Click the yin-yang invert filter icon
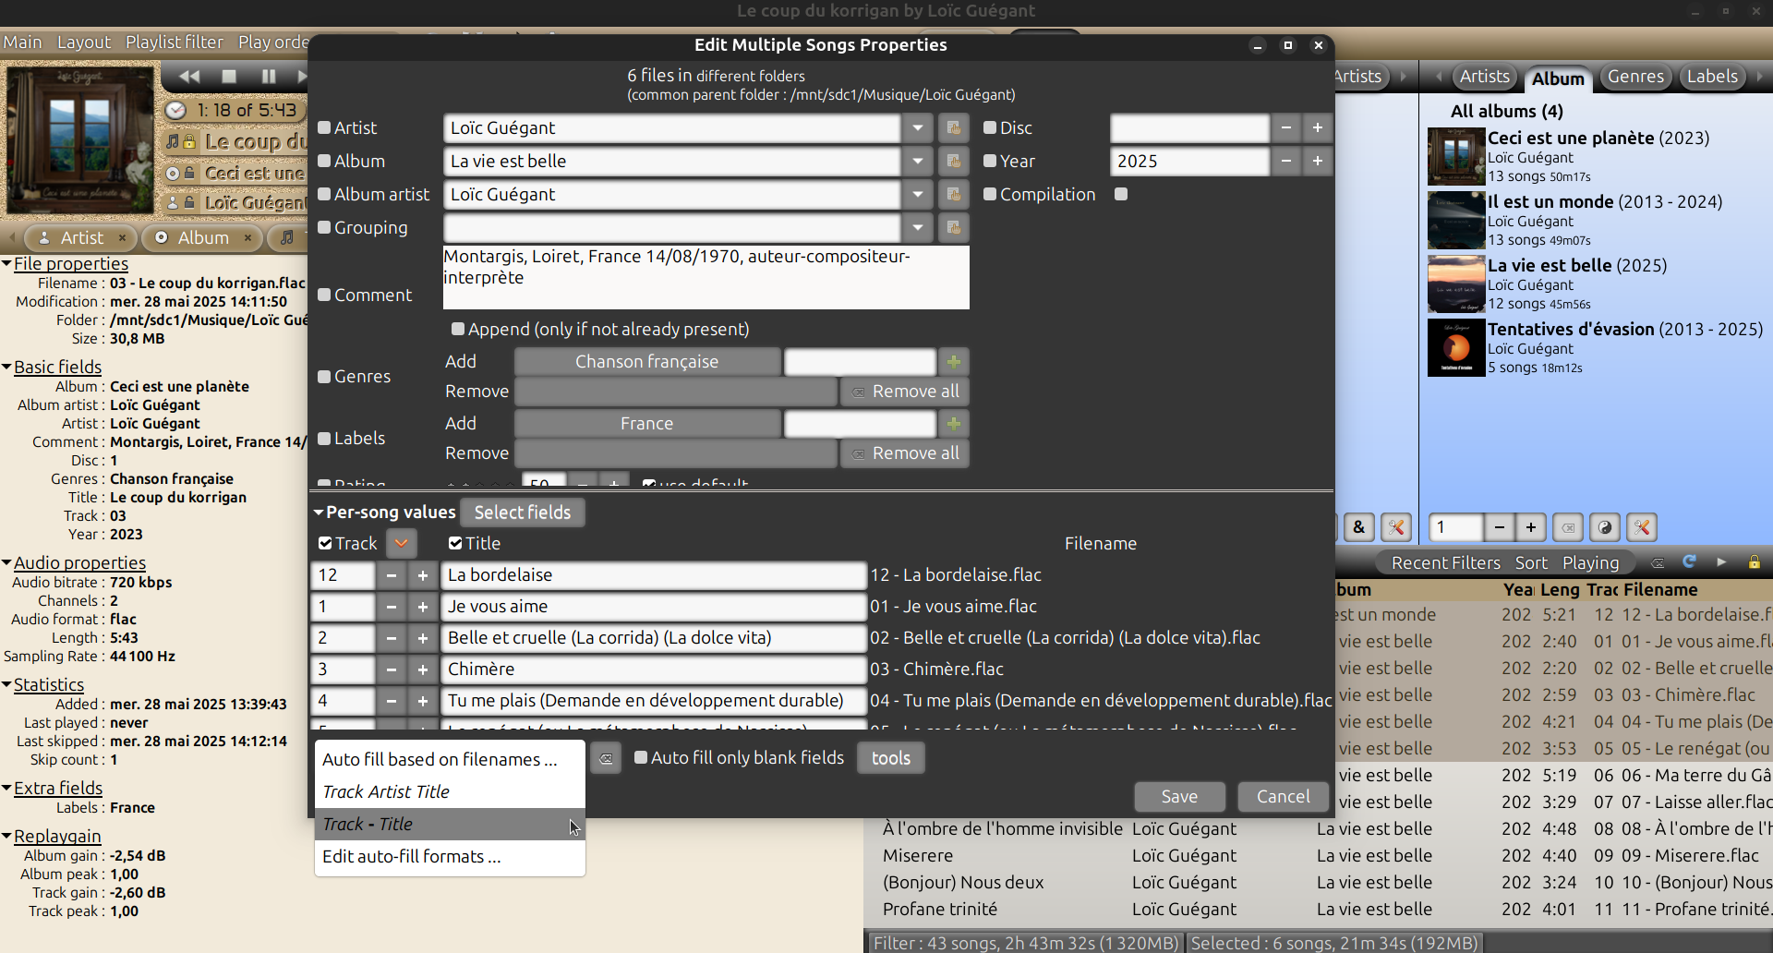This screenshot has width=1773, height=953. (1605, 527)
